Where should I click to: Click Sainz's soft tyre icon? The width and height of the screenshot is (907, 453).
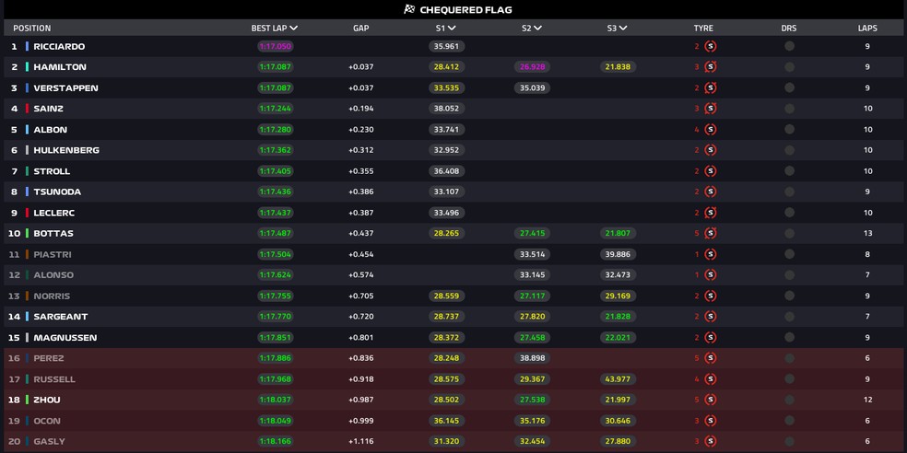tap(711, 109)
